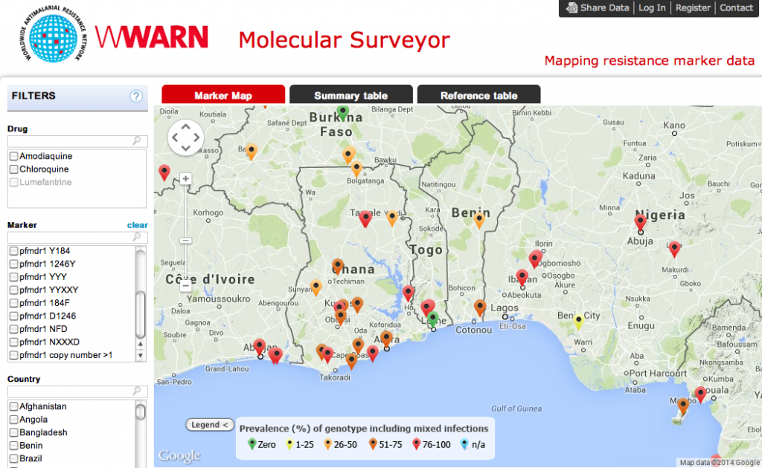
Task: Click the green Zero prevalence marker in the legend
Action: click(x=252, y=443)
